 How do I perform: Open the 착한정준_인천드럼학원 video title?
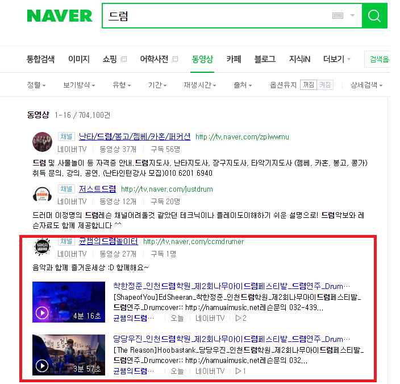click(x=231, y=286)
